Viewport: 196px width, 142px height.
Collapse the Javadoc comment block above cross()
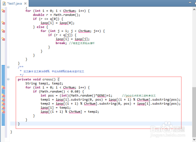tap(8, 67)
